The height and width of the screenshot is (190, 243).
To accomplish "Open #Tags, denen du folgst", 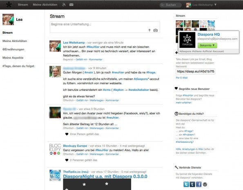I will click(18, 66).
